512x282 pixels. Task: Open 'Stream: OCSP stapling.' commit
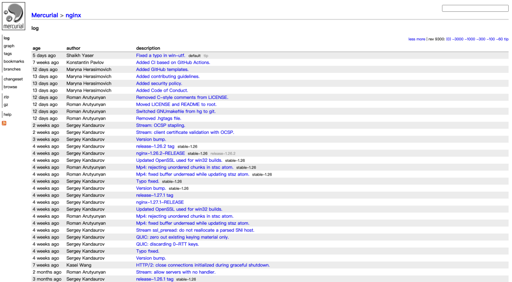click(161, 125)
